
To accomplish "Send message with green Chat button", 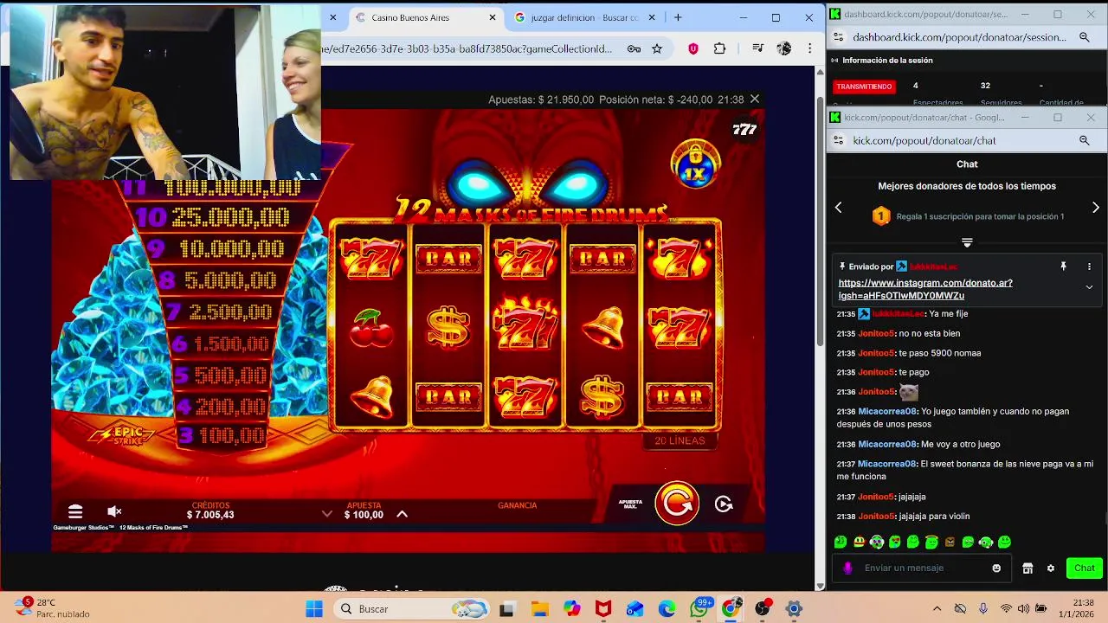I will (x=1085, y=568).
